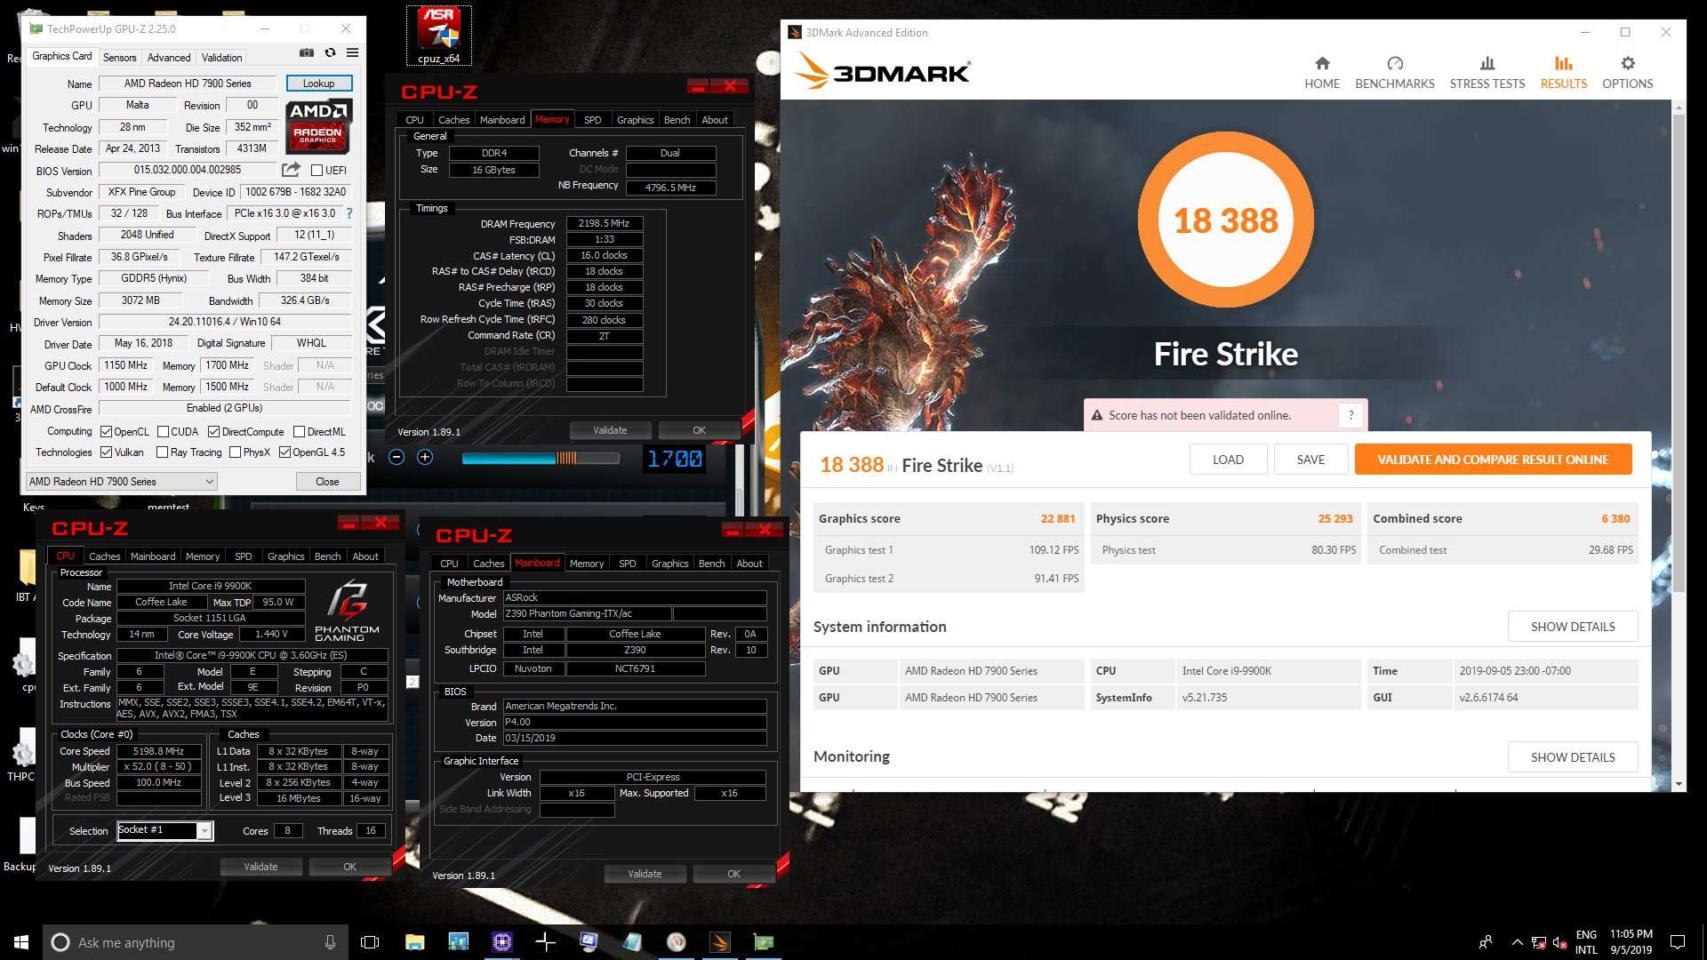Screen dimensions: 1707x960
Task: Toggle the DirectCompute checkbox
Action: pyautogui.click(x=213, y=432)
